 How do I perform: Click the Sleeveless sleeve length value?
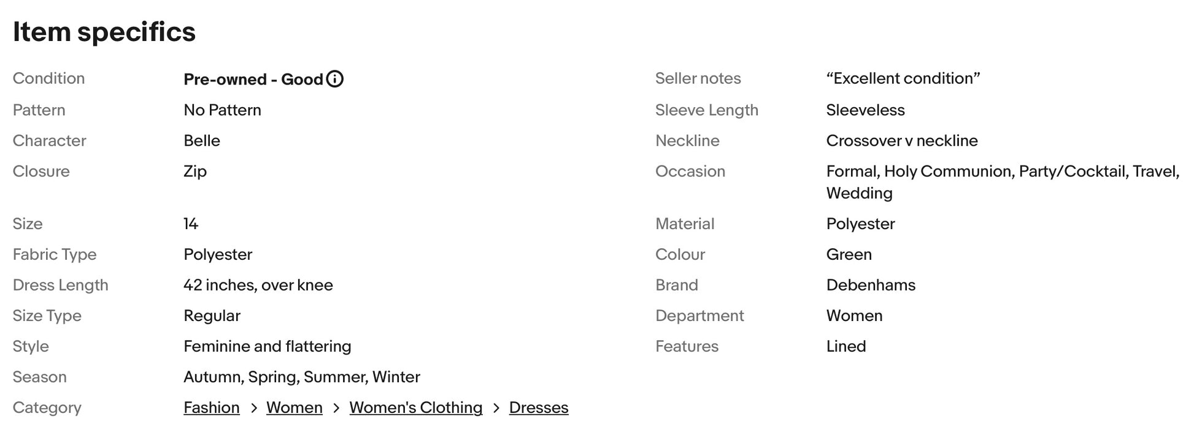pyautogui.click(x=865, y=110)
